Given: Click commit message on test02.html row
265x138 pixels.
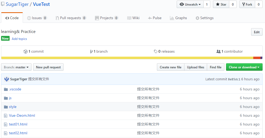Looking at the screenshot, I should tap(148, 133).
